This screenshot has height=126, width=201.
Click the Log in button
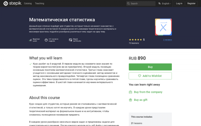[x=179, y=3]
